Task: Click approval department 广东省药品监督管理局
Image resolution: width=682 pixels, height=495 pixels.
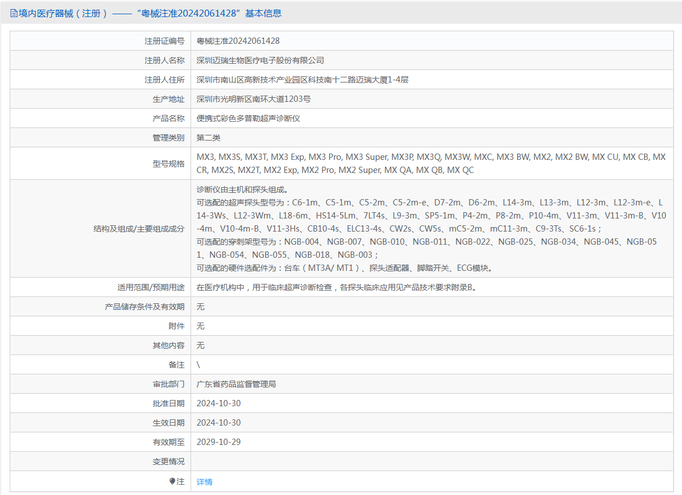Action: click(236, 384)
